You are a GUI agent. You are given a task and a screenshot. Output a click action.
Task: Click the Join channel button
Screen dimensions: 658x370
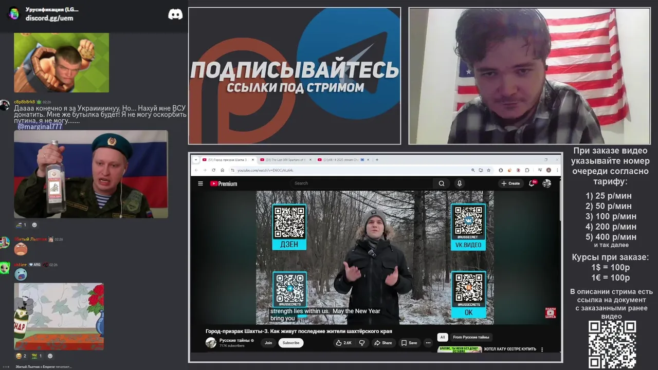(268, 343)
